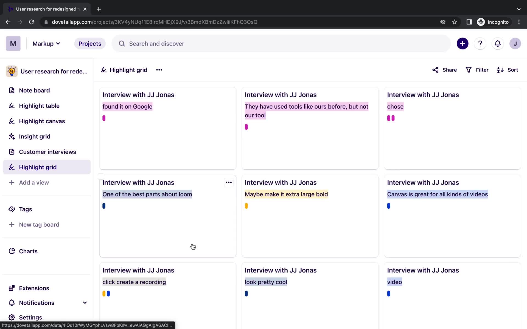Open the Note board view
This screenshot has height=329, width=527.
[34, 90]
